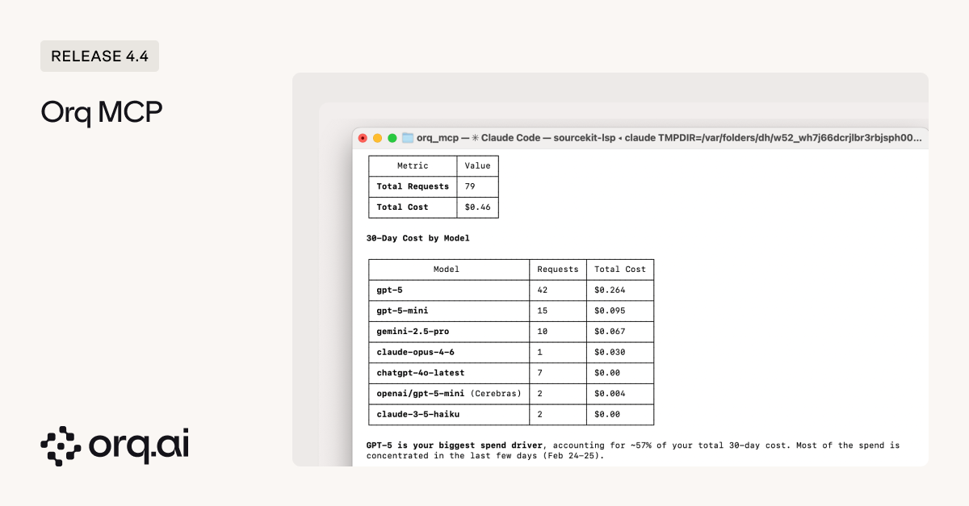Select the 42 requests cell
Image resolution: width=969 pixels, height=506 pixels.
click(x=558, y=290)
